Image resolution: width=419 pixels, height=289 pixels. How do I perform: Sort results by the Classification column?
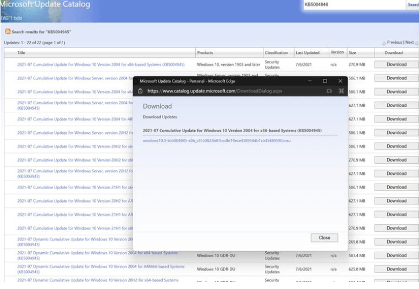[276, 52]
